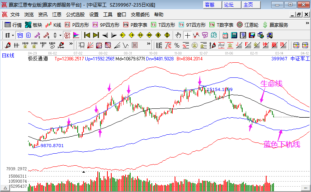
Task: Expand the candlestick chart type dropdown arrow
Action: click(61, 36)
